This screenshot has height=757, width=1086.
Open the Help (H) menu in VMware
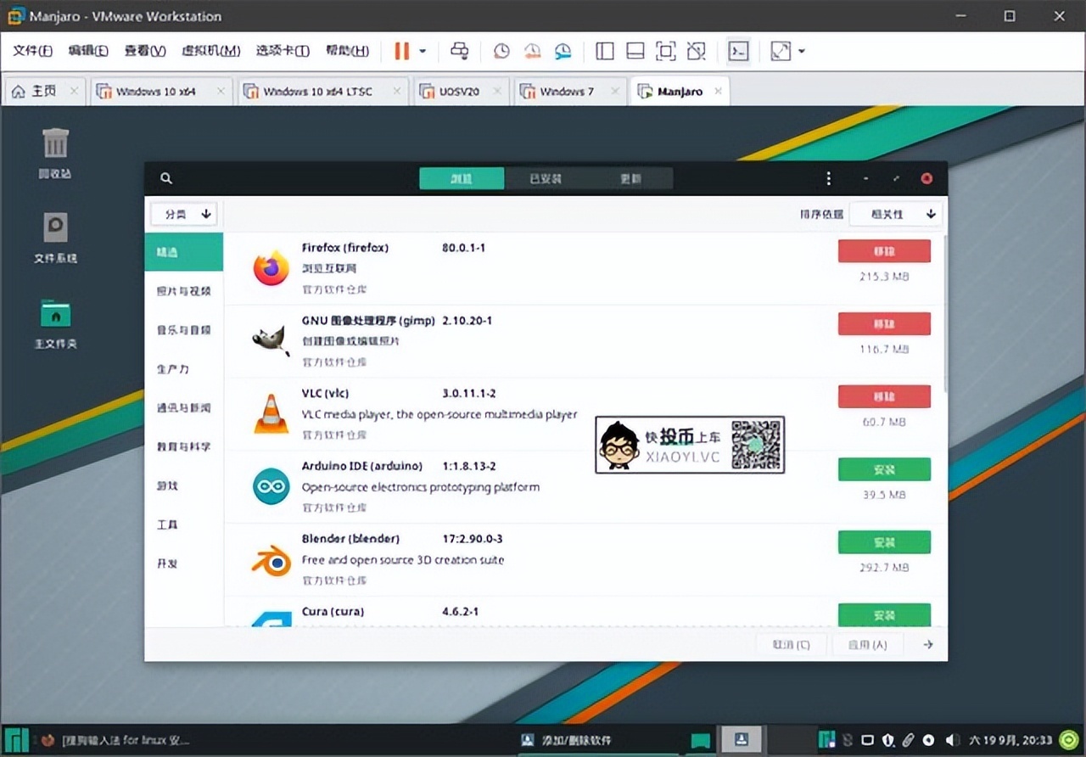(x=347, y=51)
